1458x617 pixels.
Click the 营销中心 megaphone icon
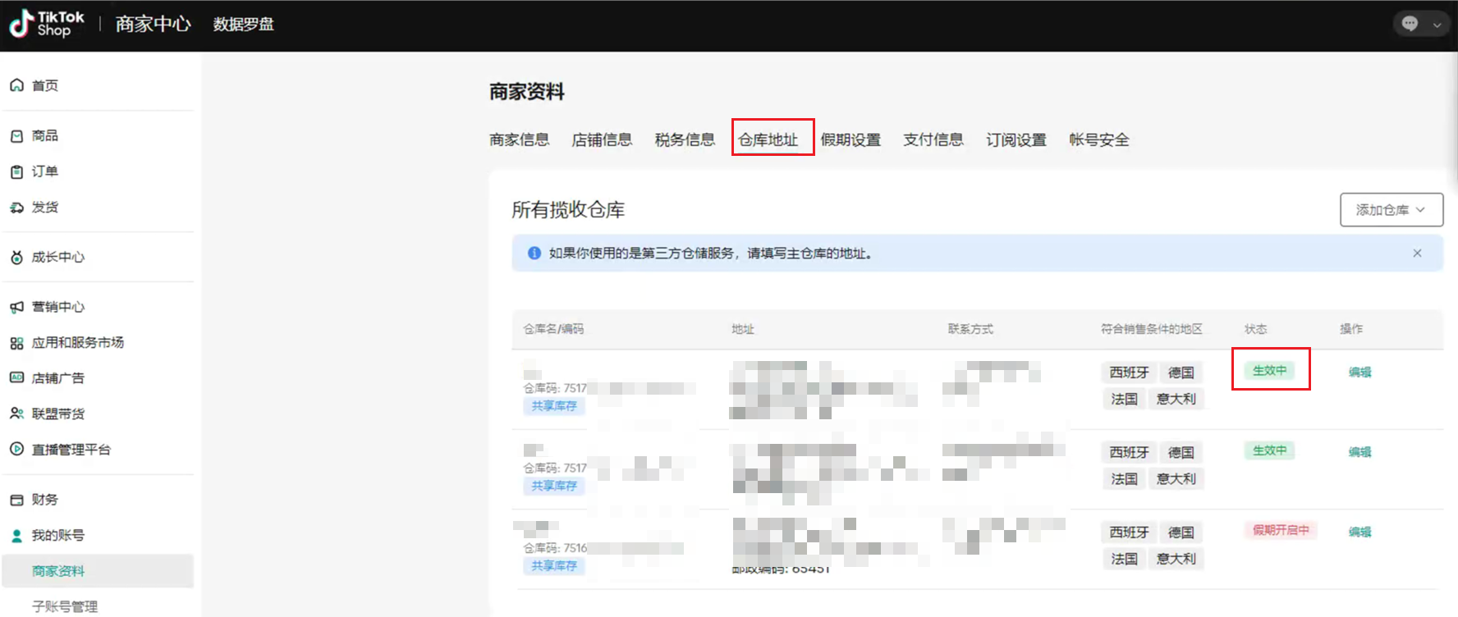tap(16, 307)
